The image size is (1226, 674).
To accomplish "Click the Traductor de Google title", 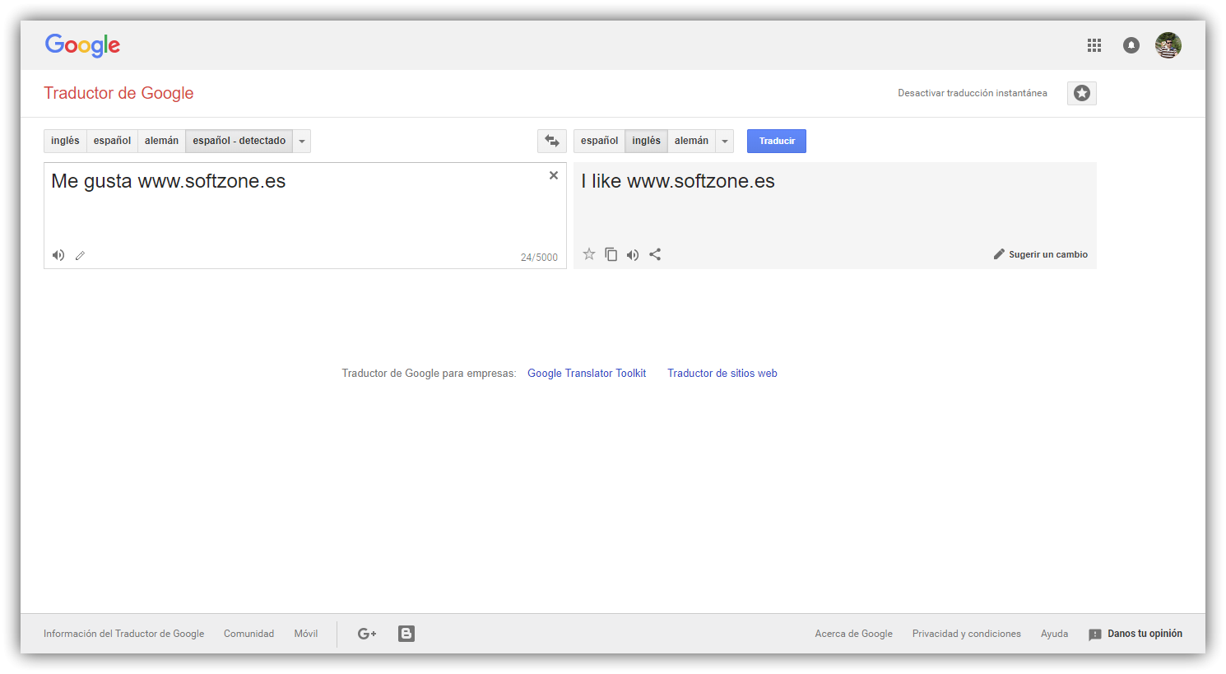I will [x=118, y=93].
